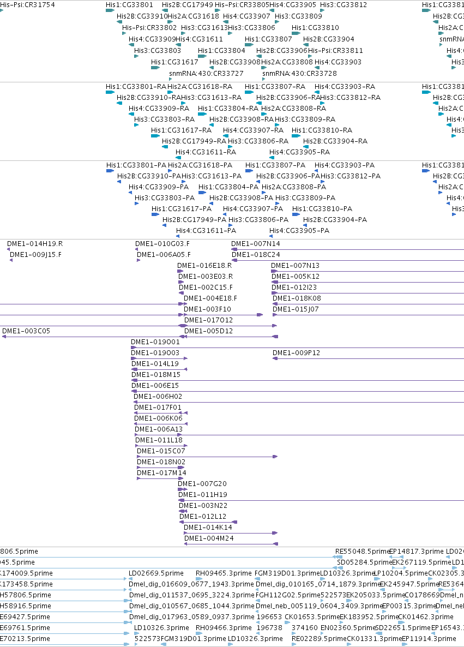Viewport: 464px width, 647px height.
Task: Click BAC clone DME1-015C07
Action: point(161,451)
